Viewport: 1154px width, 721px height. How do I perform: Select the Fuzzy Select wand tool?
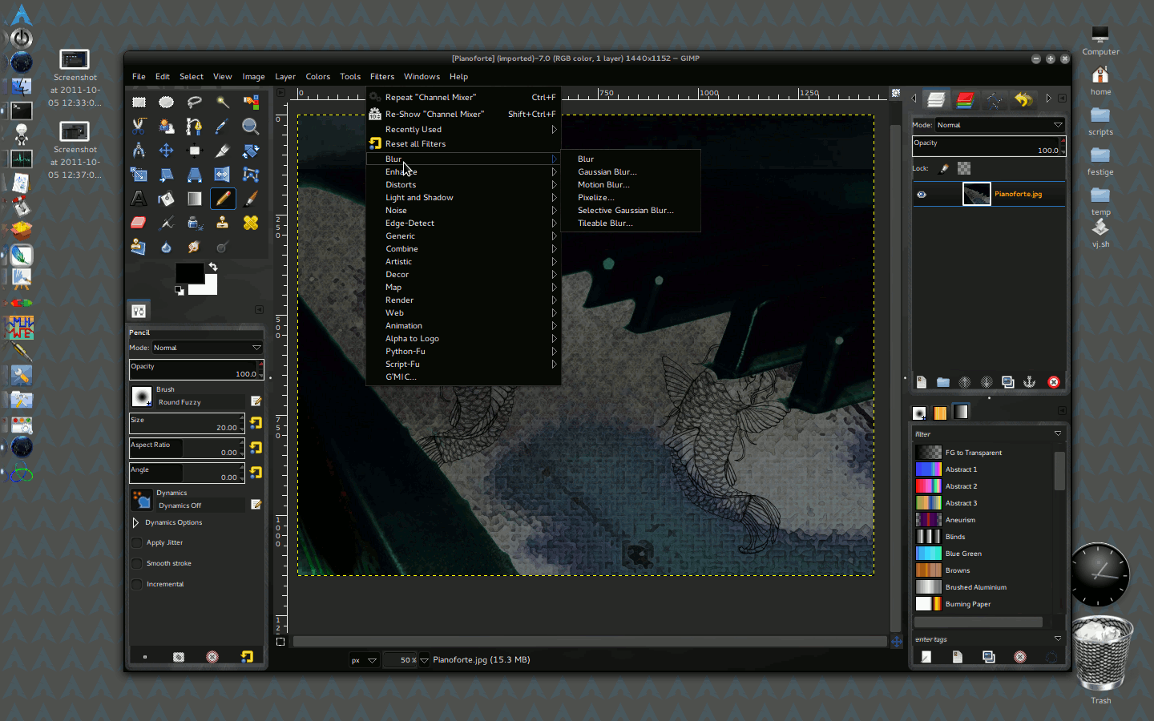222,102
